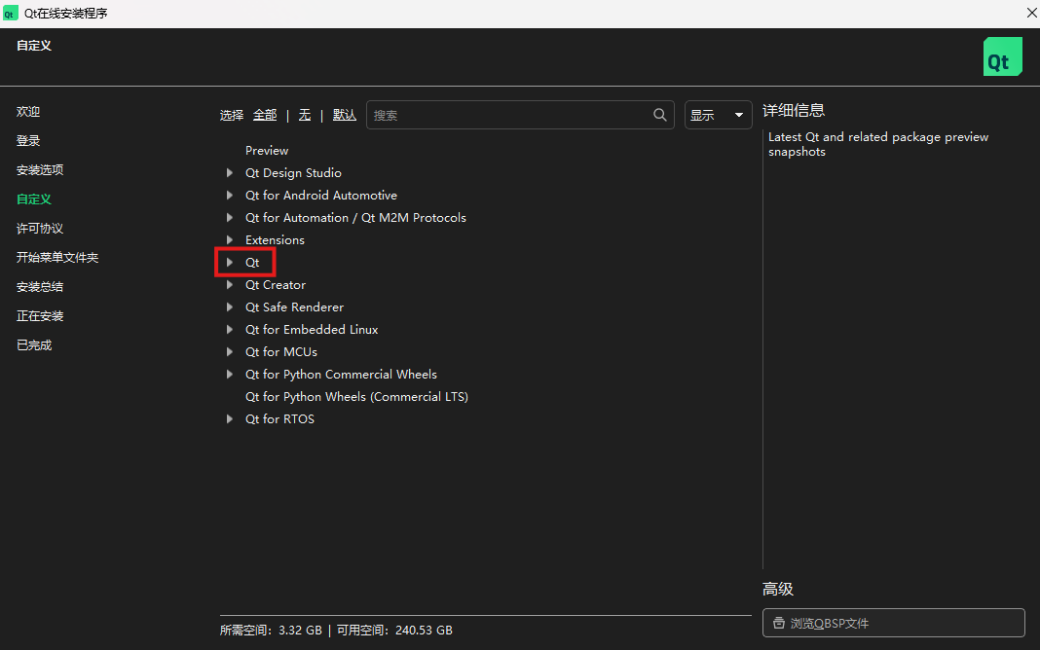
Task: Go to the 欢迎 step in sidebar
Action: pyautogui.click(x=28, y=111)
